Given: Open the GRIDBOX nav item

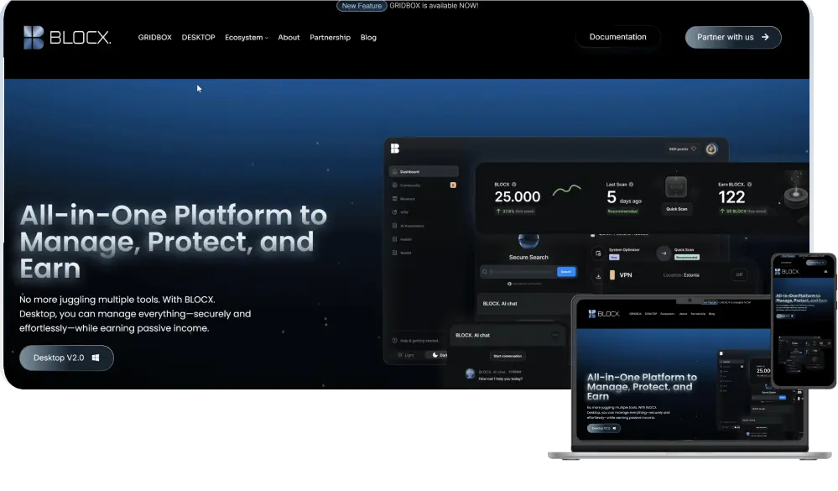Looking at the screenshot, I should tap(154, 38).
